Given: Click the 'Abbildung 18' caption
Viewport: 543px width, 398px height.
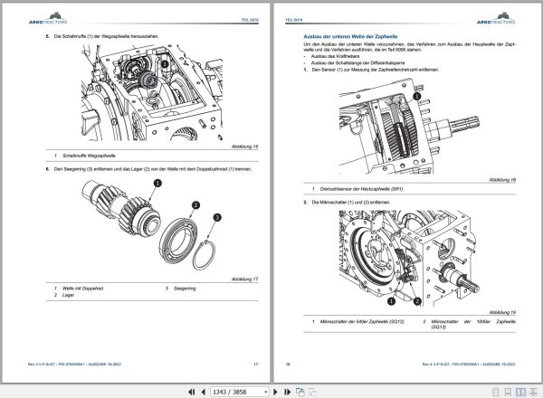Looking at the screenshot, I should point(502,180).
